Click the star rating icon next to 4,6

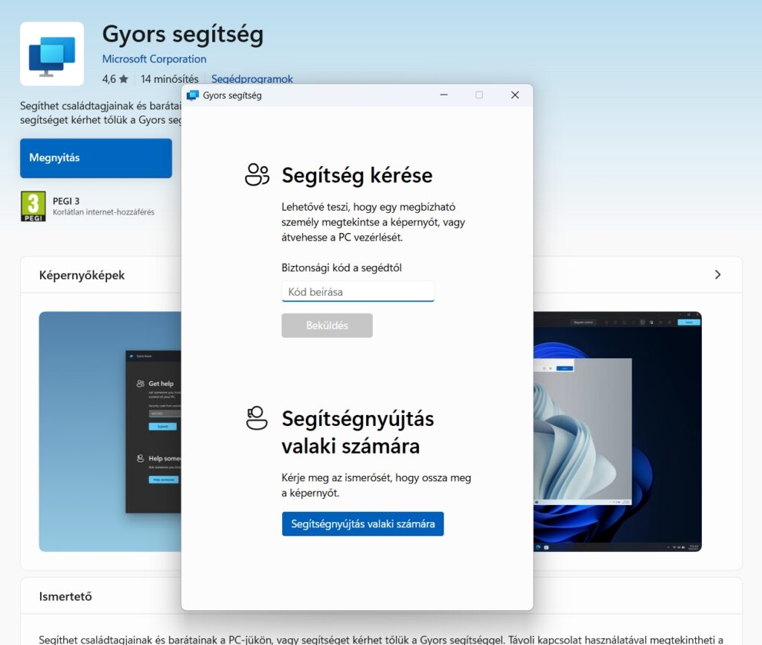click(124, 79)
